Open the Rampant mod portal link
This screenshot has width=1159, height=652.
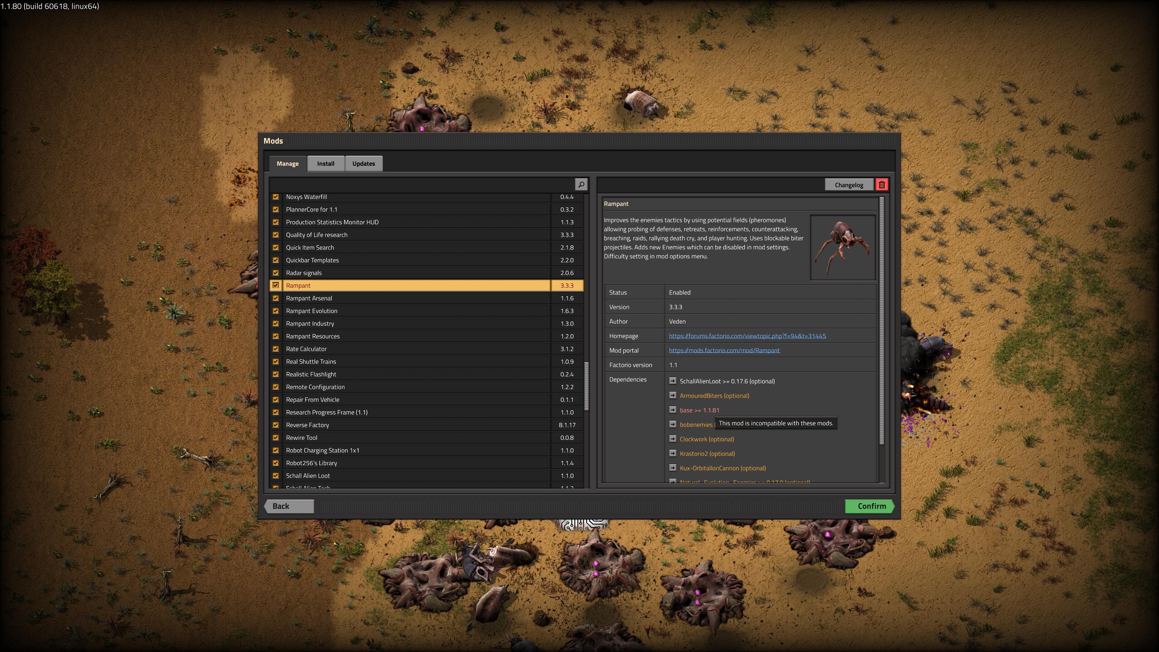(724, 350)
